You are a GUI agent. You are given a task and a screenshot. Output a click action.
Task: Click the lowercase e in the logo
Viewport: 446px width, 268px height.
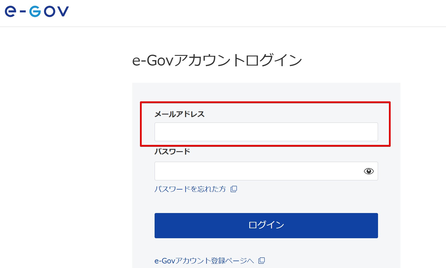(x=10, y=11)
